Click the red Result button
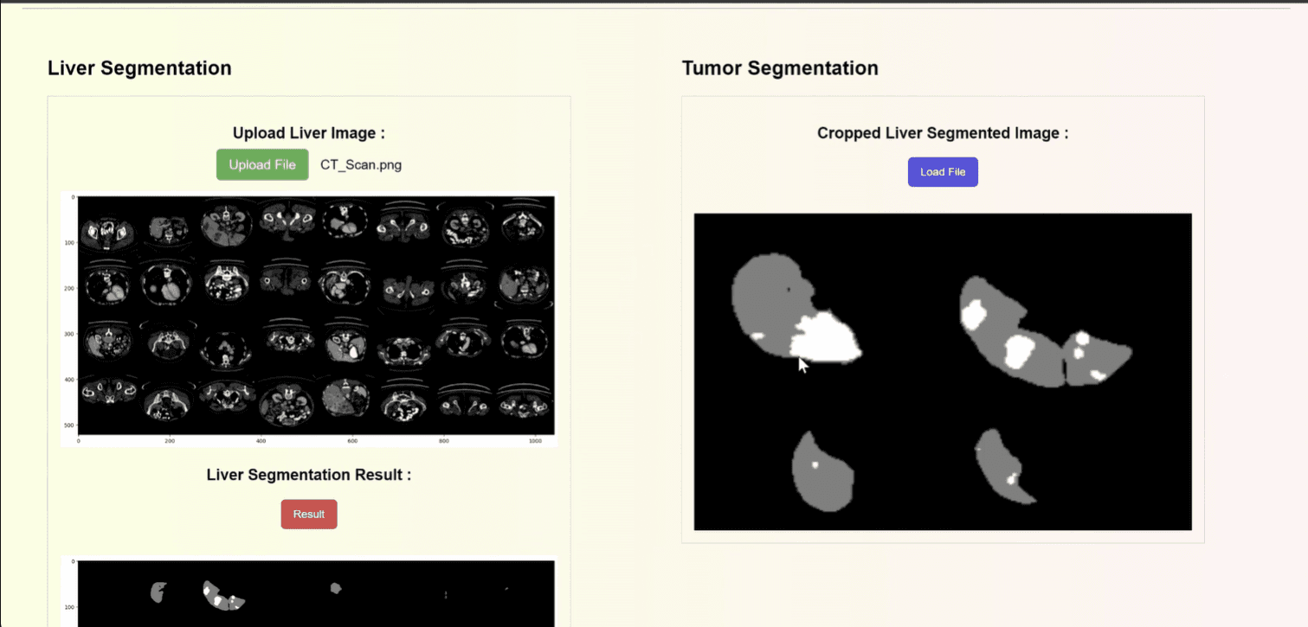Viewport: 1308px width, 627px height. pyautogui.click(x=309, y=514)
